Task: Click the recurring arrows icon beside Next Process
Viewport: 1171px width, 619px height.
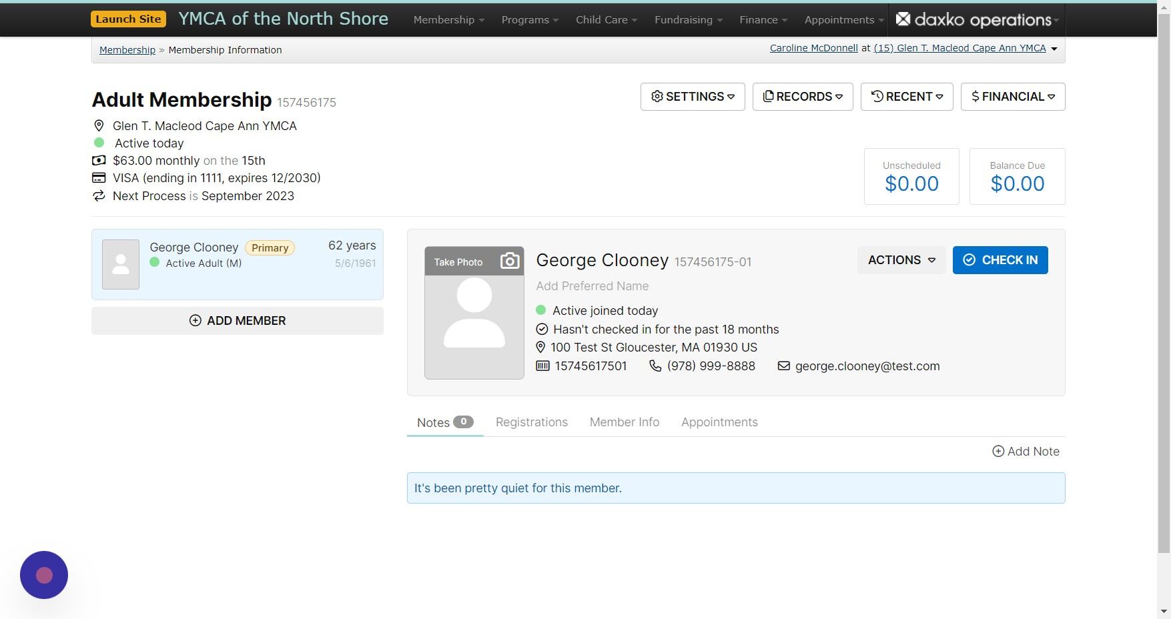Action: [99, 195]
